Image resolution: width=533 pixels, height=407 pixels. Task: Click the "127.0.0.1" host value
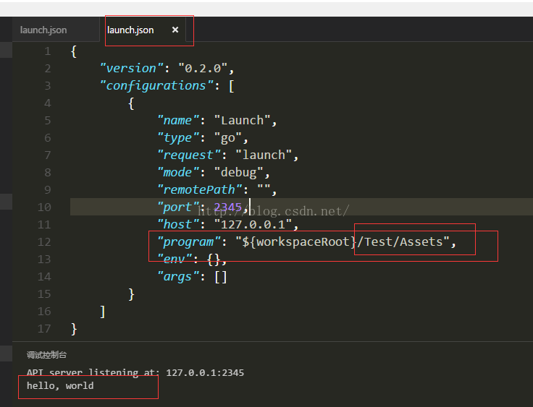coord(253,225)
